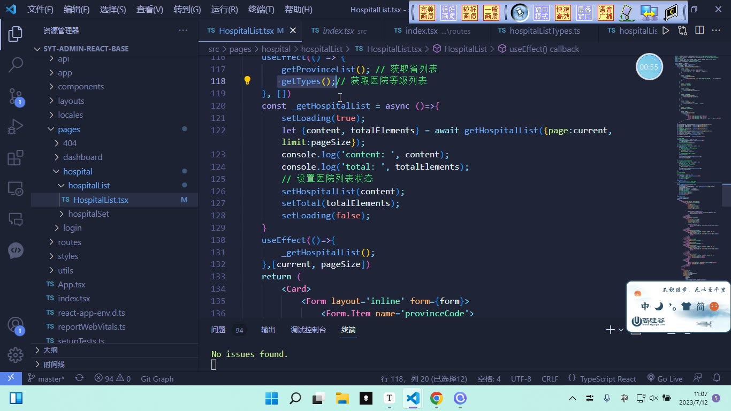The image size is (731, 411).
Task: Open the Manage gear menu
Action: (x=16, y=355)
